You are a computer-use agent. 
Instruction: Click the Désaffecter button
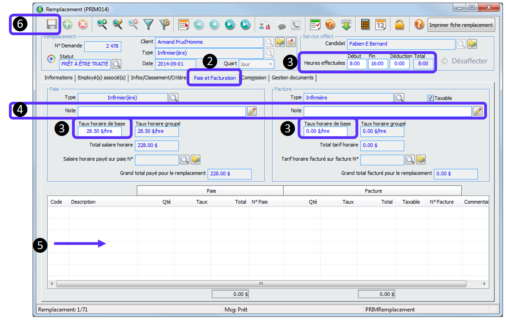pos(464,61)
